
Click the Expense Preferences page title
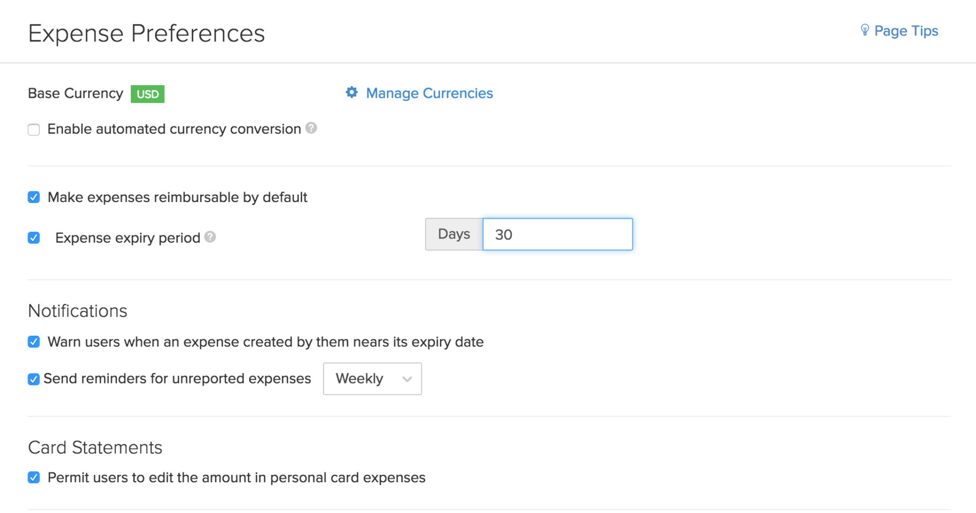[147, 33]
